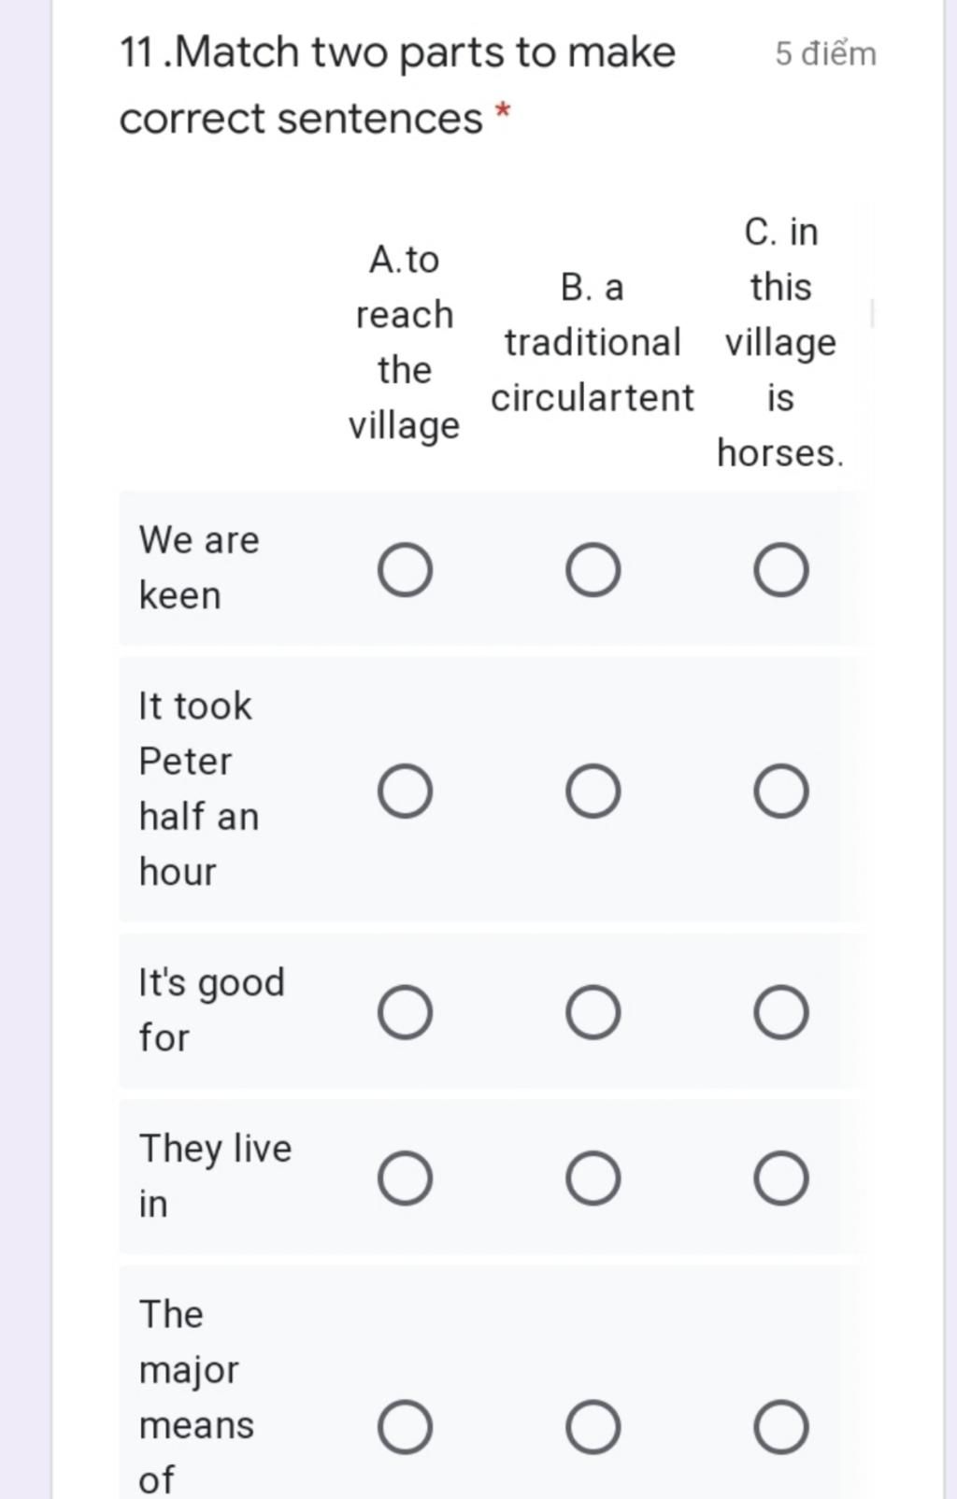
Task: Select 'B. a traditional circular tent' for 'We are keen'
Action: (593, 570)
